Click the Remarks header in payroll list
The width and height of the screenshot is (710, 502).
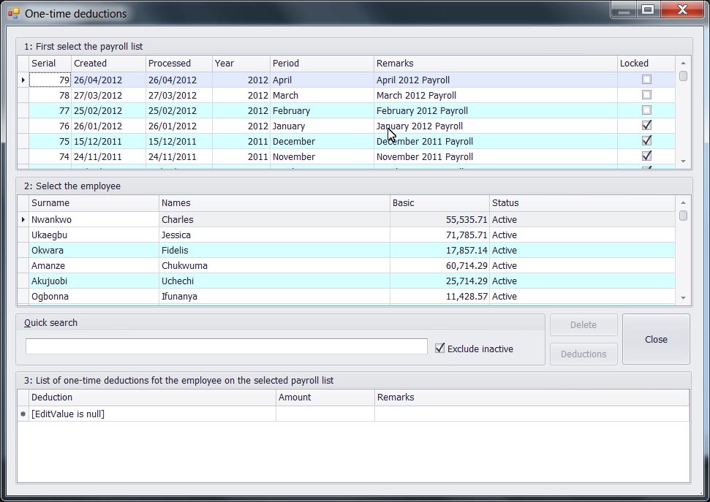pos(495,64)
